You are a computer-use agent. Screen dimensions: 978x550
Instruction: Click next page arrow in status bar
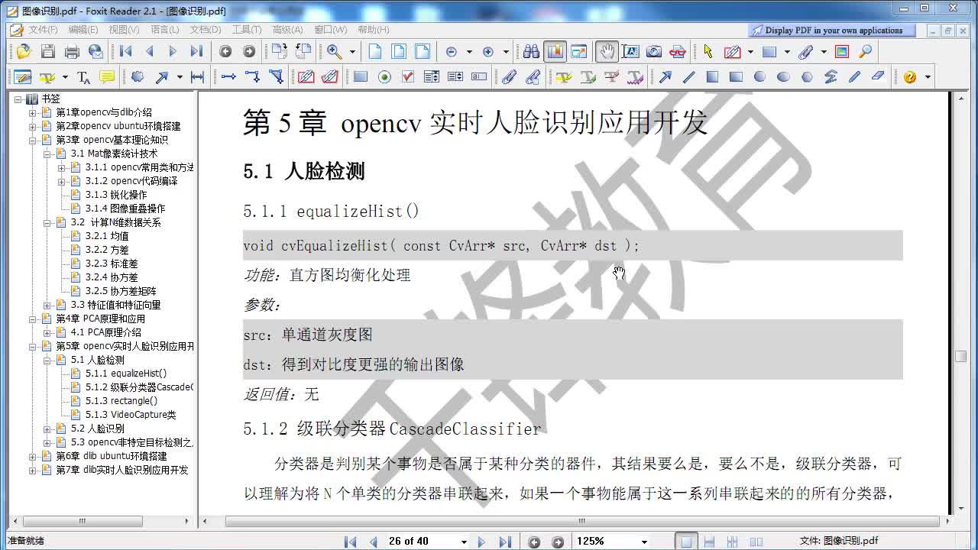pyautogui.click(x=481, y=542)
